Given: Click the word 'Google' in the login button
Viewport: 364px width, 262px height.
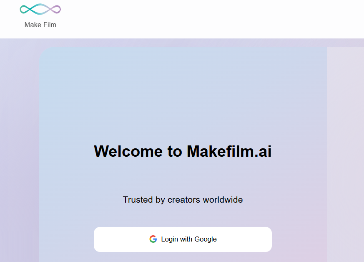Looking at the screenshot, I should (206, 239).
